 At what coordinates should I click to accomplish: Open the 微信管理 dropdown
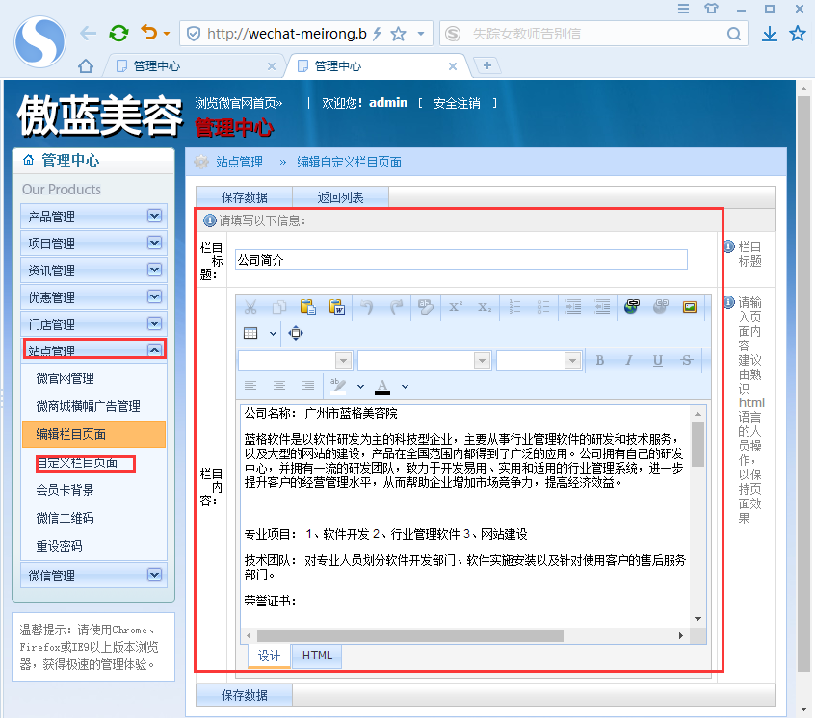coord(93,575)
